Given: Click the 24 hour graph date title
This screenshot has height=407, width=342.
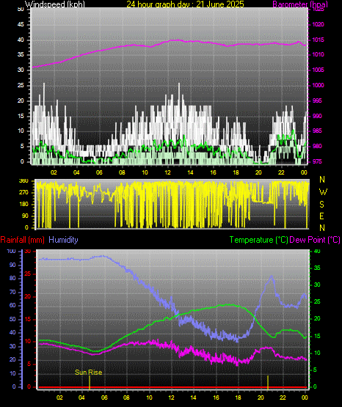Looking at the screenshot, I should [185, 4].
